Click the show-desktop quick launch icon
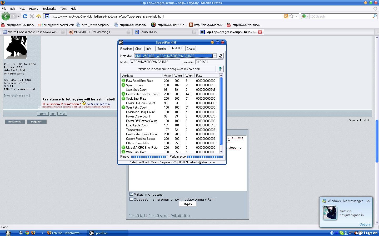 click(21, 233)
